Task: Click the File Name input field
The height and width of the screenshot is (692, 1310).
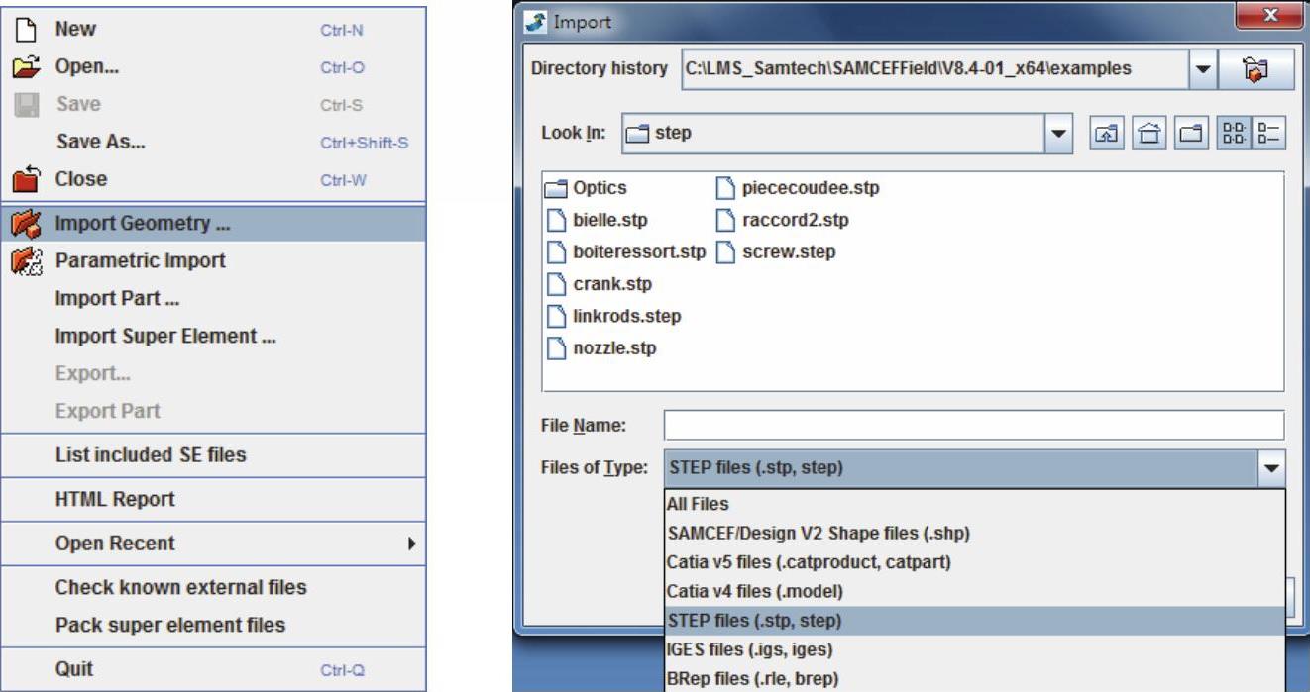Action: pyautogui.click(x=973, y=426)
